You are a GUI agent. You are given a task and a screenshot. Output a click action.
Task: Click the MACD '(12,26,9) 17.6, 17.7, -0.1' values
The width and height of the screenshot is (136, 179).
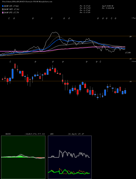tap(35, 134)
